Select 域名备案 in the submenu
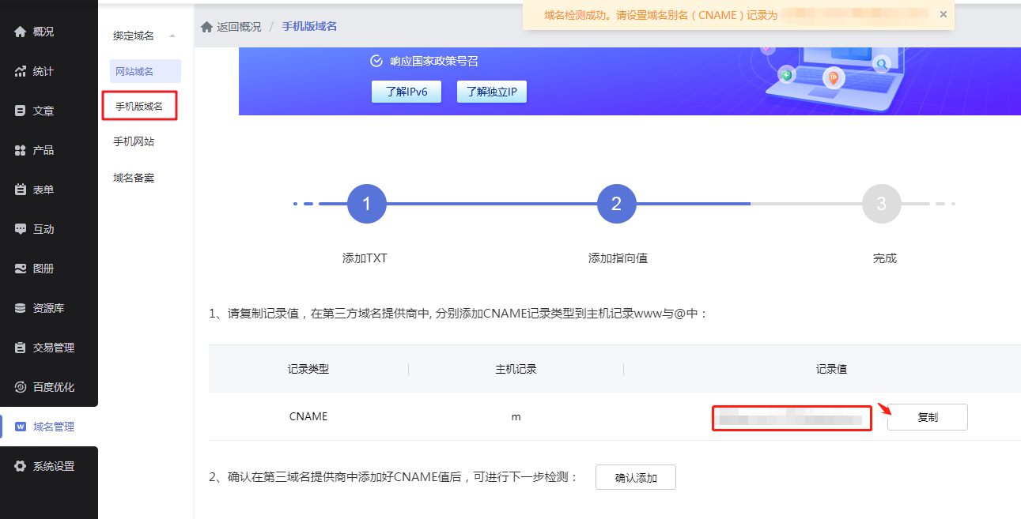Screen dimensions: 1021x519 134,178
